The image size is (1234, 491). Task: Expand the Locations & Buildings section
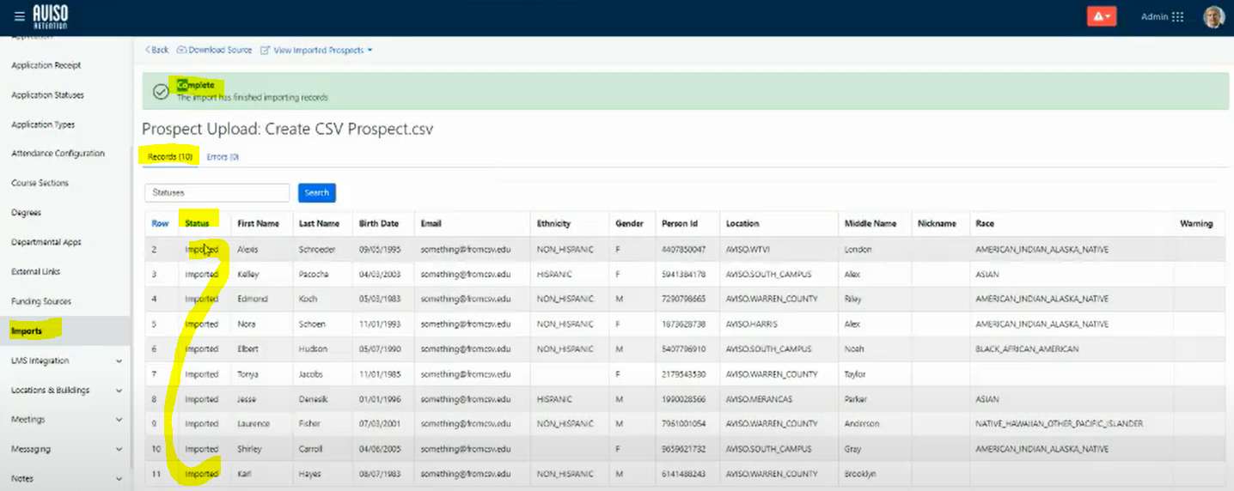coord(65,390)
